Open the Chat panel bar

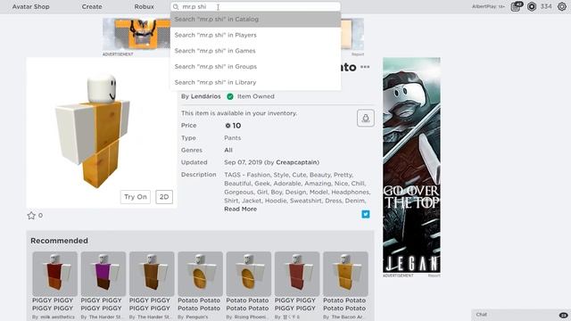click(x=521, y=315)
